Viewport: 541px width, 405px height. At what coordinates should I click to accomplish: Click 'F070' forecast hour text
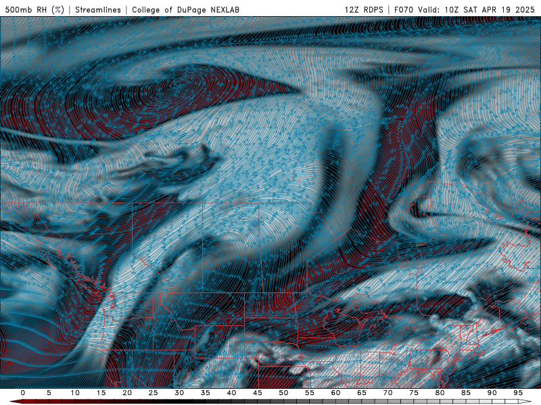click(x=404, y=9)
